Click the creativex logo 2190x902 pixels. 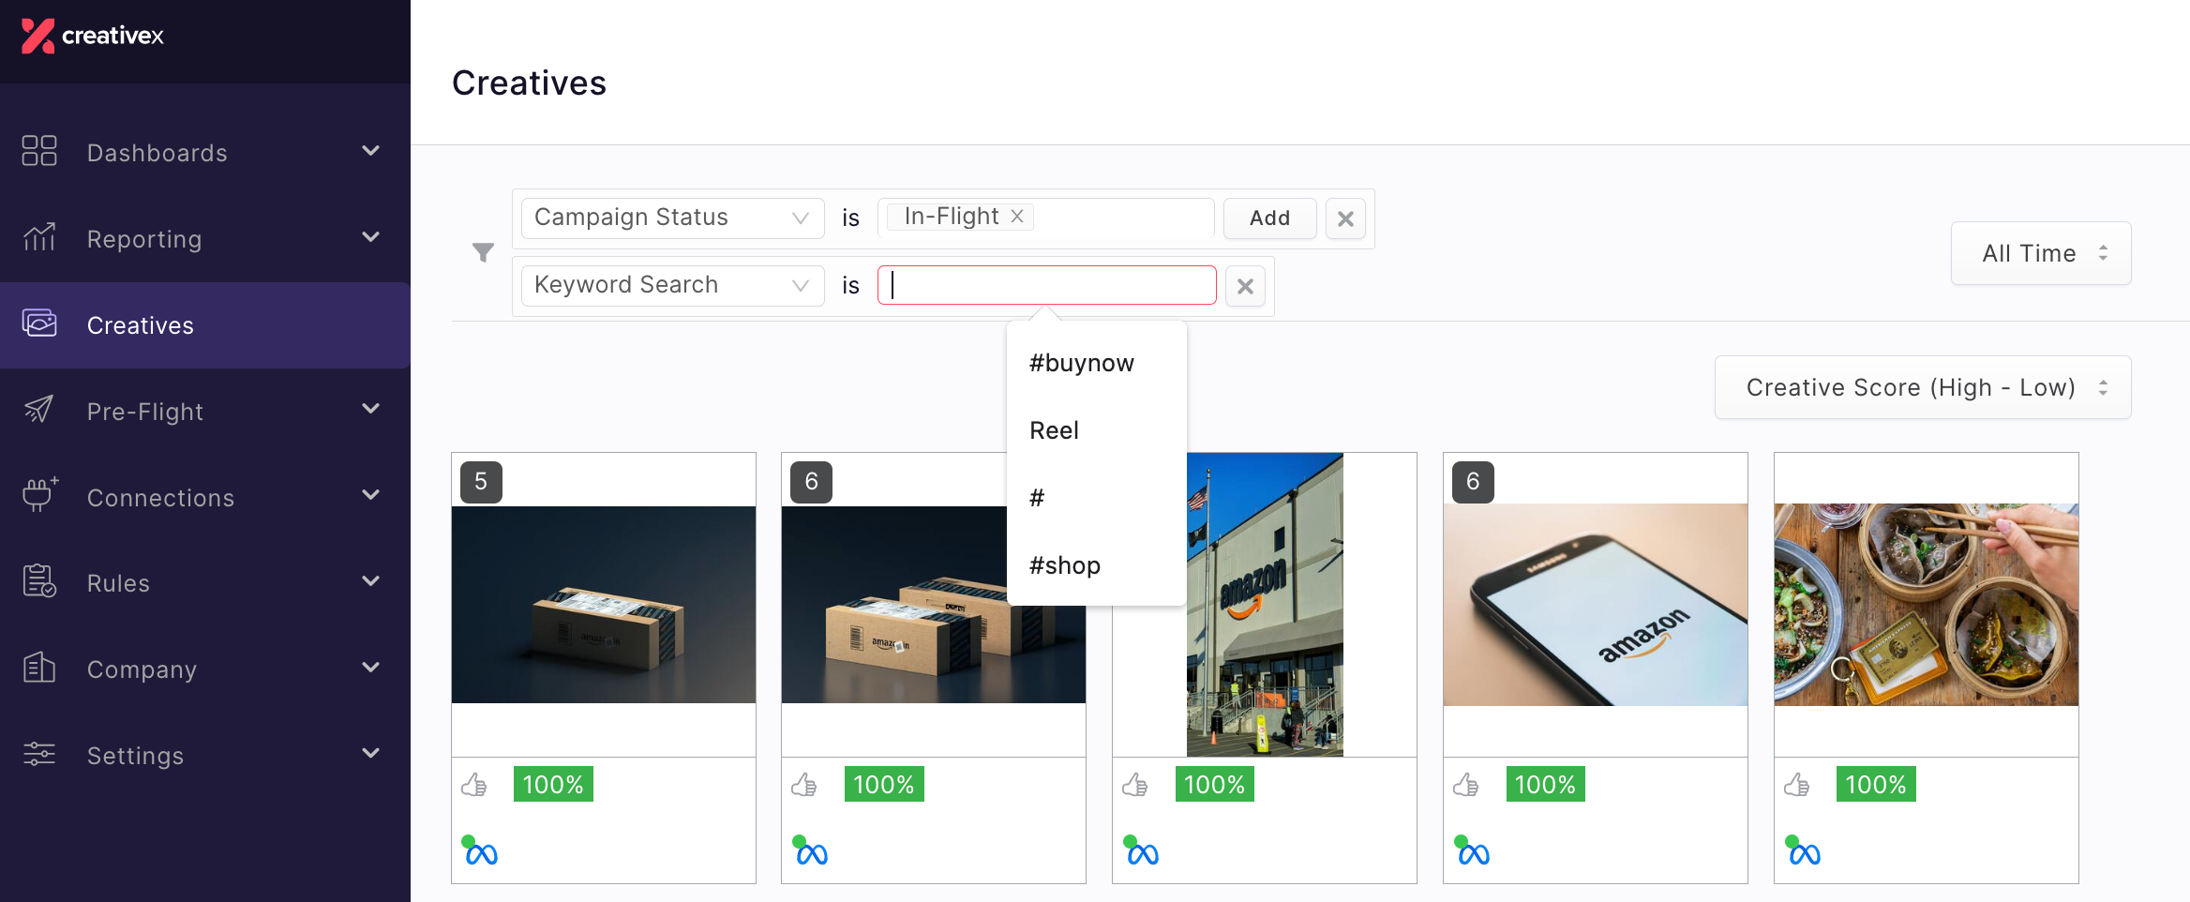[92, 36]
